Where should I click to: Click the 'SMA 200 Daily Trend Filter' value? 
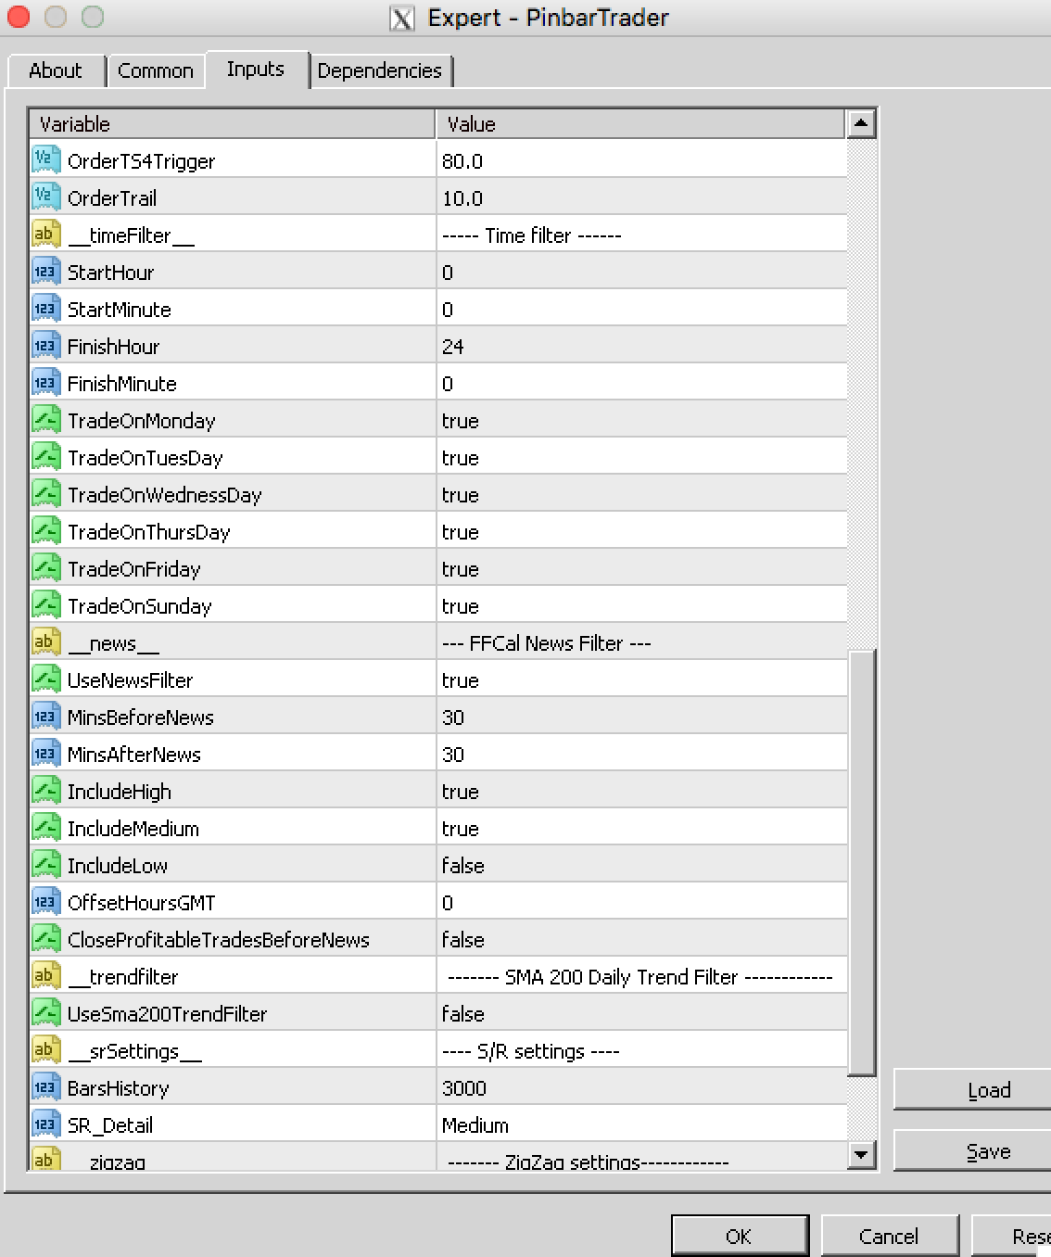pyautogui.click(x=640, y=977)
